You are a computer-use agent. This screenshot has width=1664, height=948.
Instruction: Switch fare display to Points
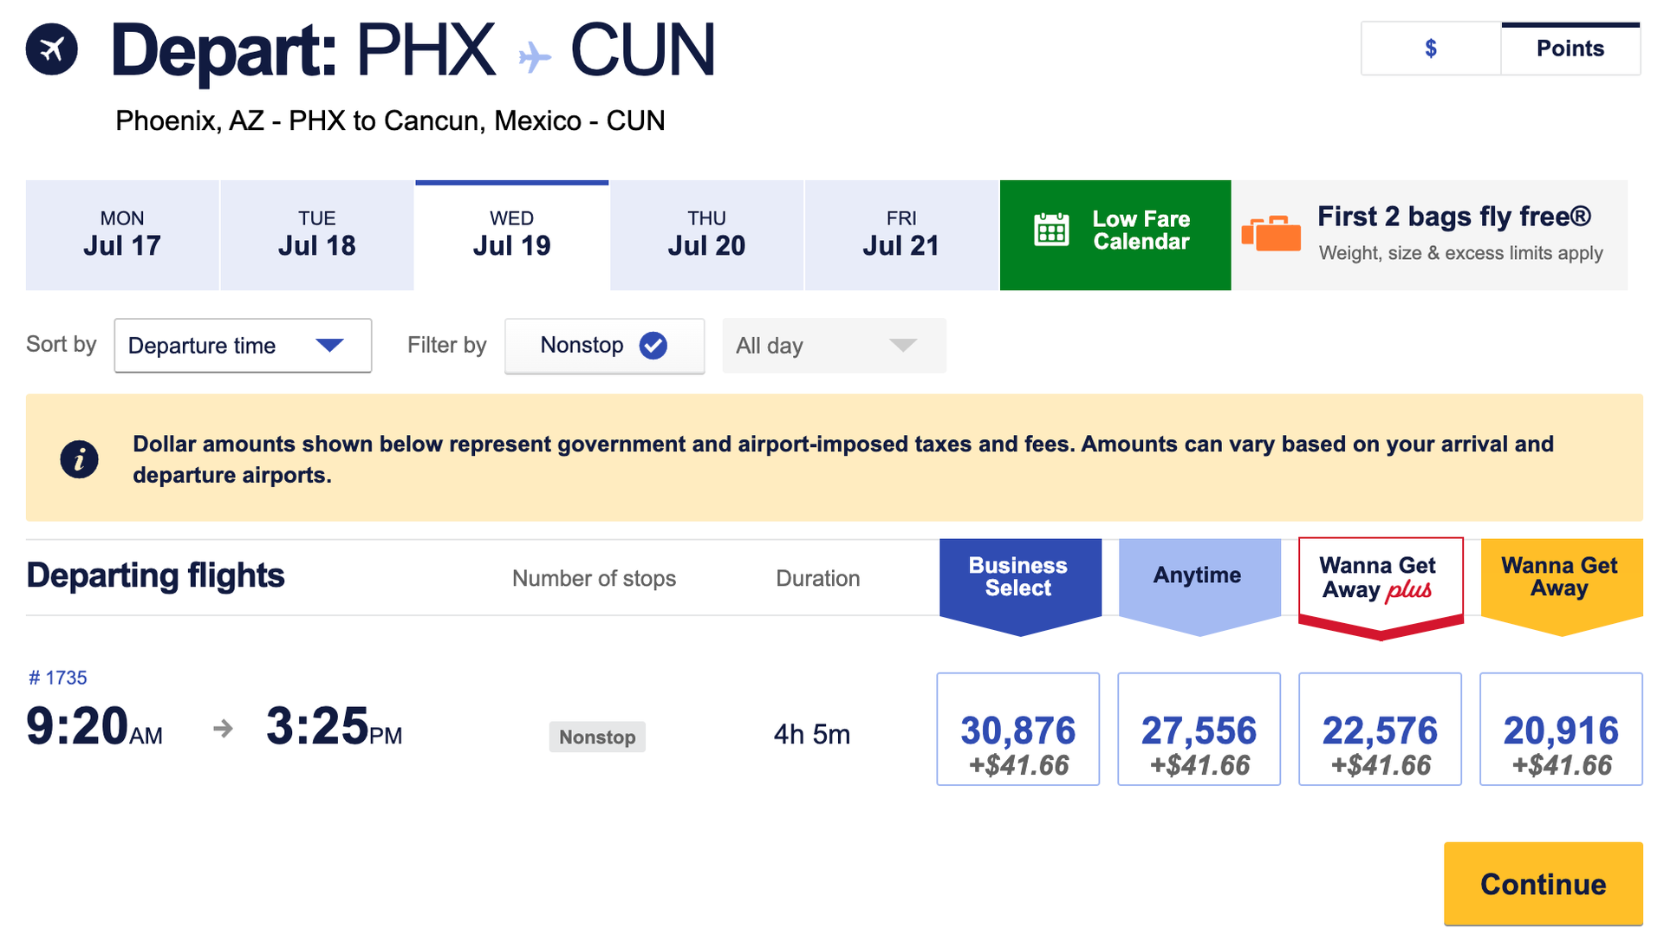coord(1570,49)
